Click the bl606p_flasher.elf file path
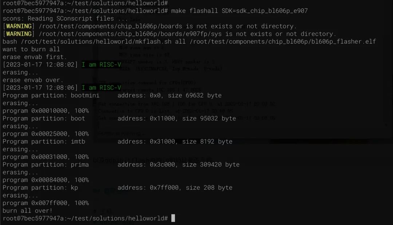Viewport: 393px width, 225px height. pyautogui.click(x=282, y=41)
